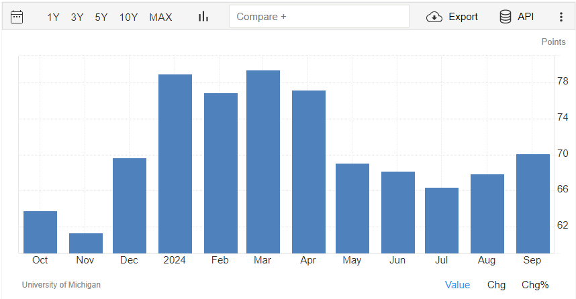This screenshot has height=299, width=576.
Task: Click the Jul x-axis label
Action: pos(441,260)
